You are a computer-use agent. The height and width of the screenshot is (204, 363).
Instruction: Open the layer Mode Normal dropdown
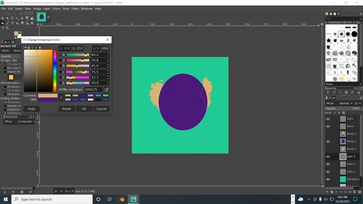pos(346,103)
